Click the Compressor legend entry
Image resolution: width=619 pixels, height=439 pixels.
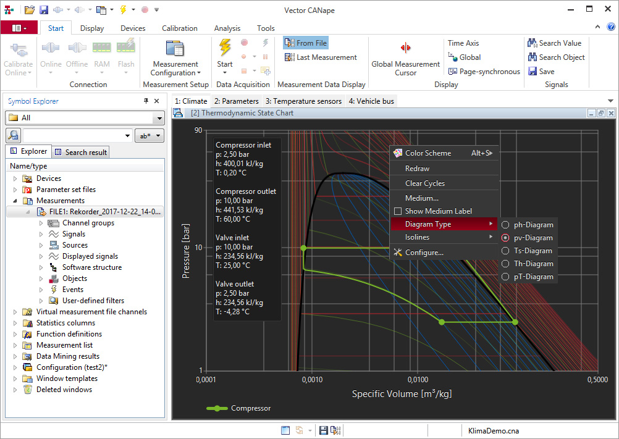238,408
